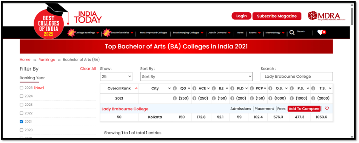
Task: Click the magnifier search icon in navbar
Action: [292, 33]
